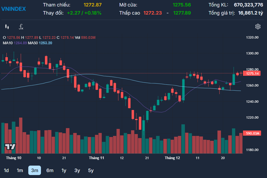Screen dimensions: 267x178
Task: Click the current price label 1275.14
Action: [x=252, y=73]
